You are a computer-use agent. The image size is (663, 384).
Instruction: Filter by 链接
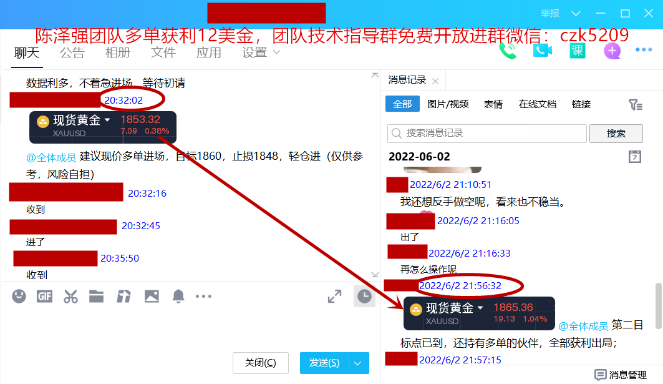[x=581, y=104]
